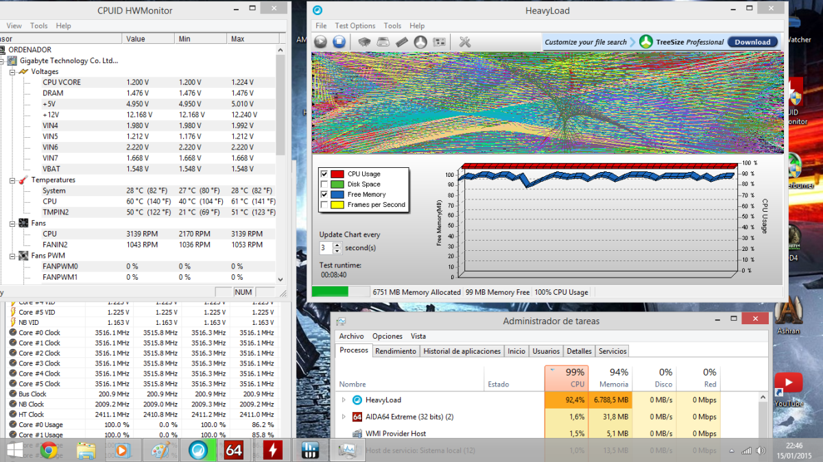Open HeavyLoad Test Options menu
Viewport: 823px width, 462px height.
pos(355,25)
